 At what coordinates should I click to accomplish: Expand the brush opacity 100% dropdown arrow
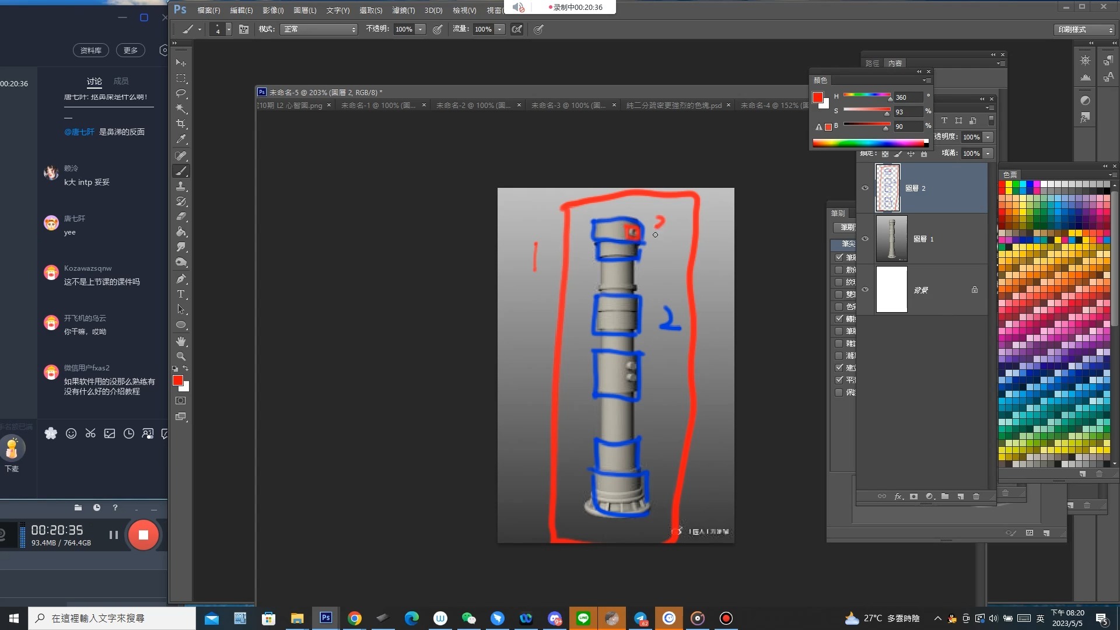click(x=420, y=29)
